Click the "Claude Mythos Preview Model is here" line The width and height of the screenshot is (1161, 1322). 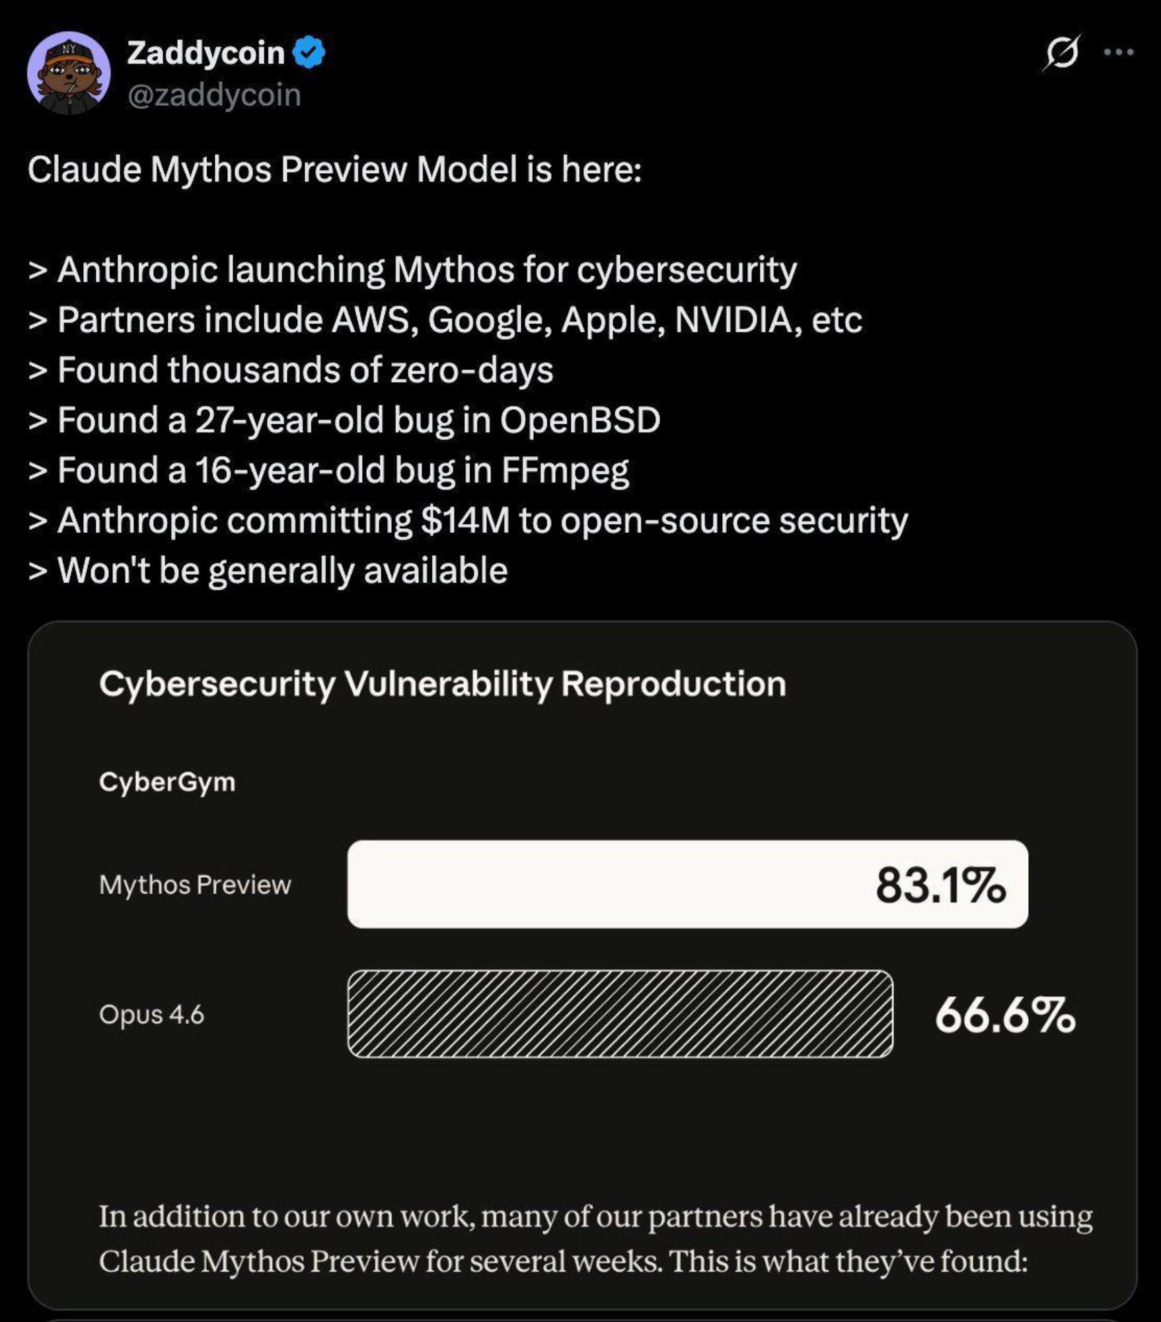[334, 169]
